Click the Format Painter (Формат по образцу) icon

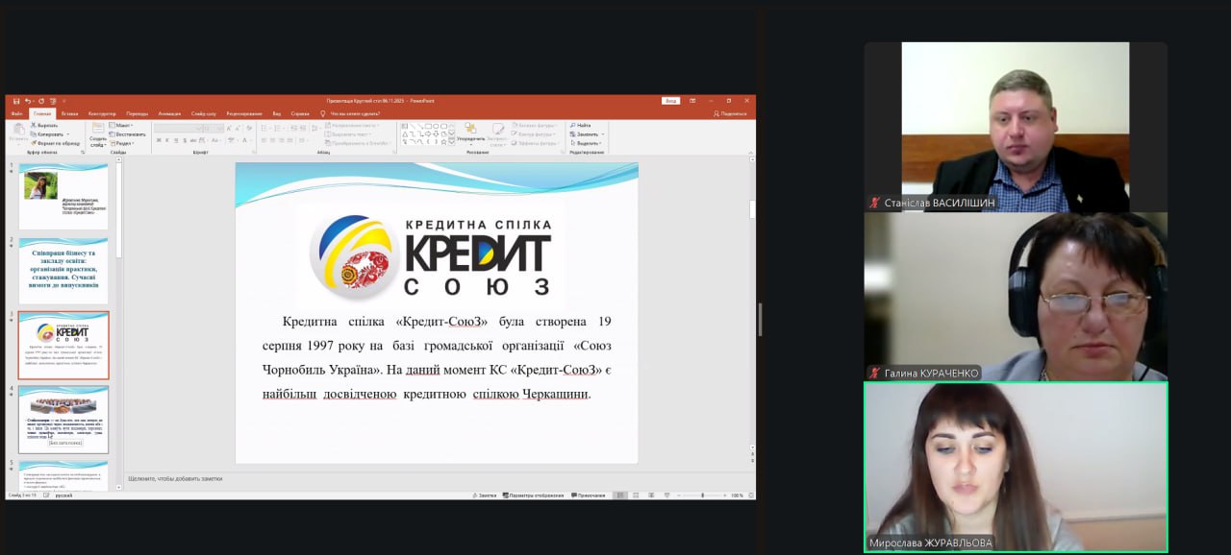[34, 143]
